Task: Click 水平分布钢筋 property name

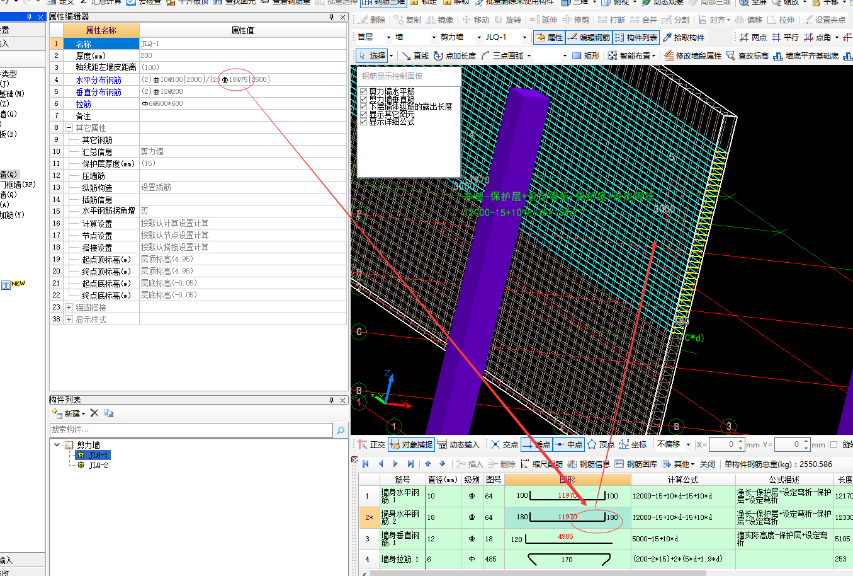Action: [x=99, y=80]
